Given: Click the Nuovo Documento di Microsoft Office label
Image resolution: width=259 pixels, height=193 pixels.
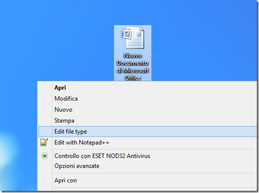Looking at the screenshot, I should pos(132,66).
